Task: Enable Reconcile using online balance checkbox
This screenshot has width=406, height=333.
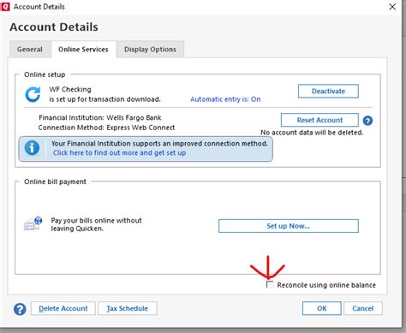Action: pyautogui.click(x=270, y=284)
